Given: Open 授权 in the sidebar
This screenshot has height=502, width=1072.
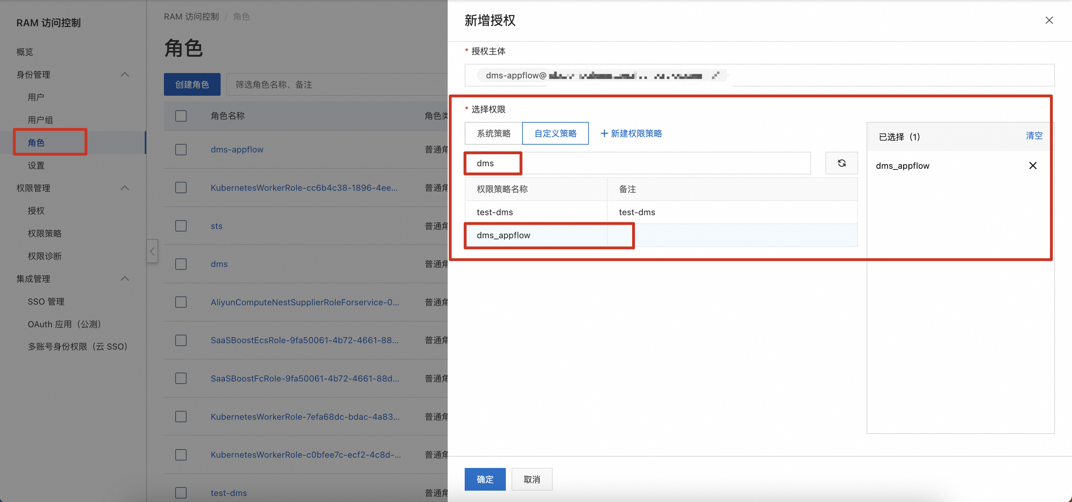Looking at the screenshot, I should click(x=36, y=211).
